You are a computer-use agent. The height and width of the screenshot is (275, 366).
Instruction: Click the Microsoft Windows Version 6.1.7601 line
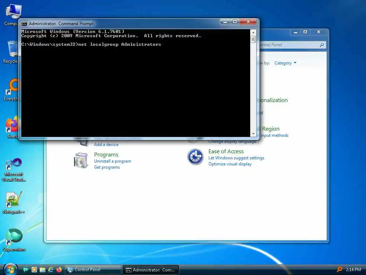pos(73,32)
